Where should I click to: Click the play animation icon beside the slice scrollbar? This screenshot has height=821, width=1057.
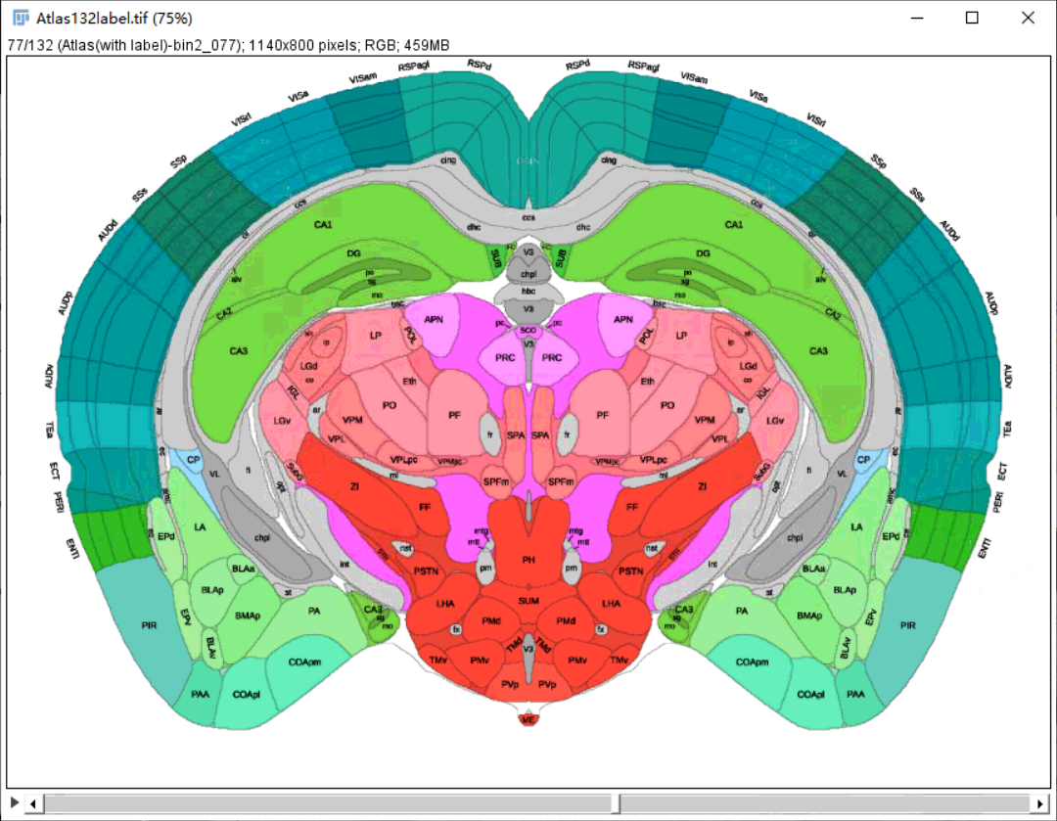point(14,802)
